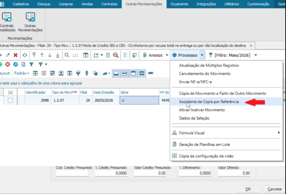Viewport: 286px width, 194px height.
Task: Open the export icon dropdown arrow
Action: 102,55
